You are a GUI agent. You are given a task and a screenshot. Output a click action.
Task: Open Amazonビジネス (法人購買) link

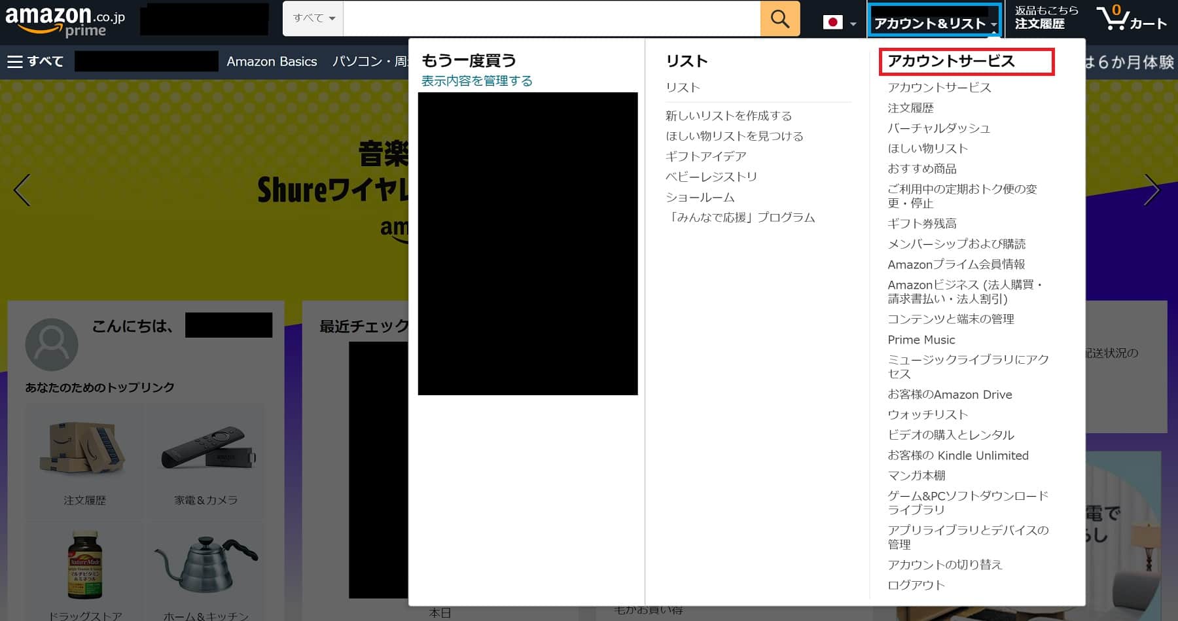965,292
